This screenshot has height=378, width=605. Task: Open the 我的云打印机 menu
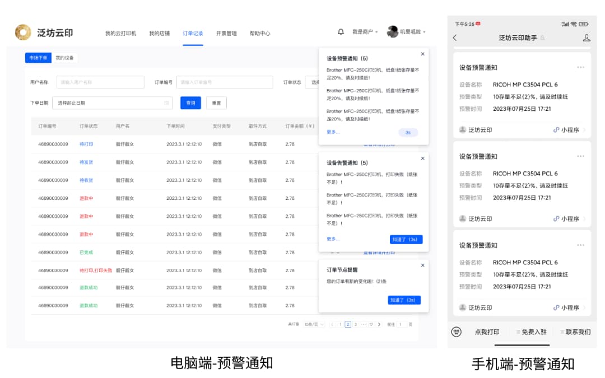coord(121,34)
